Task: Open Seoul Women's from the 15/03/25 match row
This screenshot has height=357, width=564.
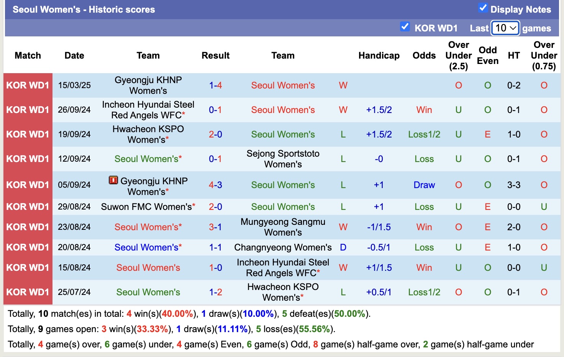Action: point(283,85)
